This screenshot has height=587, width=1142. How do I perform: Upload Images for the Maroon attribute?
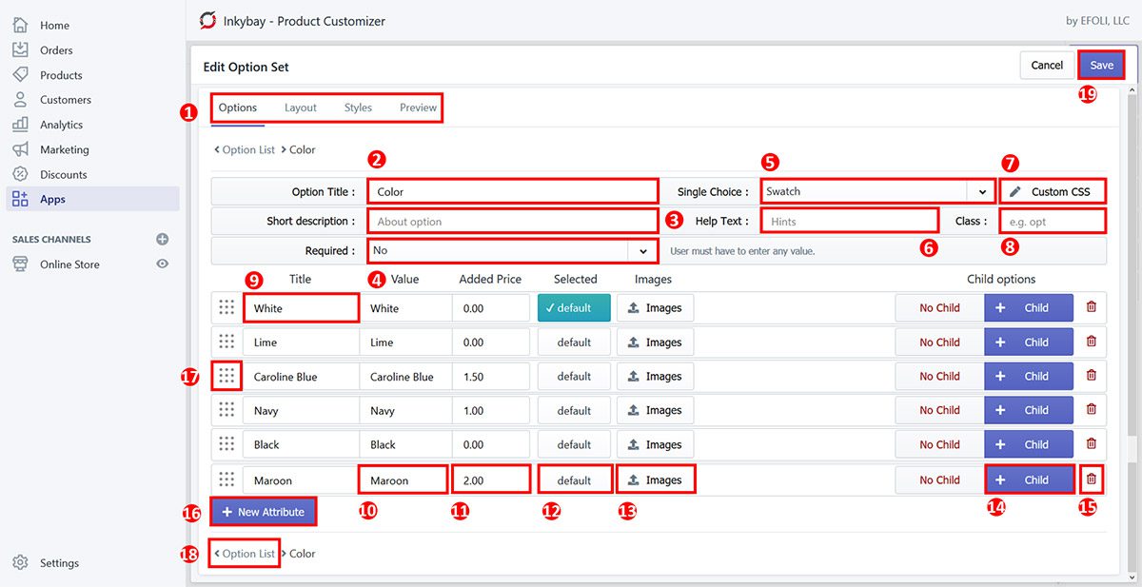point(656,479)
